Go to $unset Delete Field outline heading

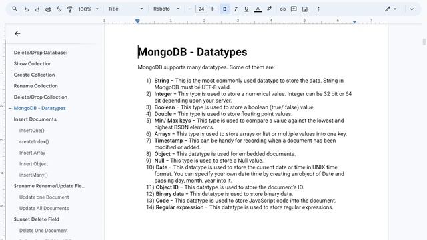[36, 219]
